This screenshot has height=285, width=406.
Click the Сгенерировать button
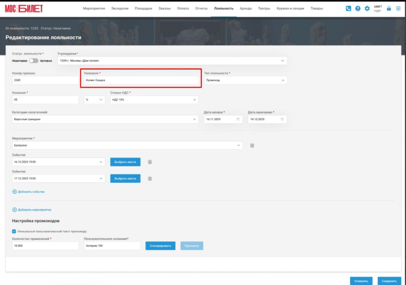point(160,246)
